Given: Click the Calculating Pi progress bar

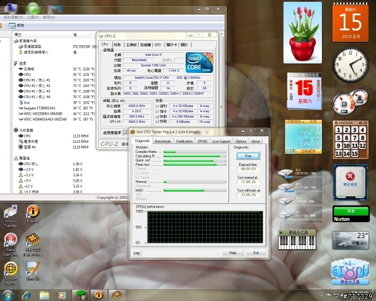Looking at the screenshot, I should pyautogui.click(x=195, y=156).
